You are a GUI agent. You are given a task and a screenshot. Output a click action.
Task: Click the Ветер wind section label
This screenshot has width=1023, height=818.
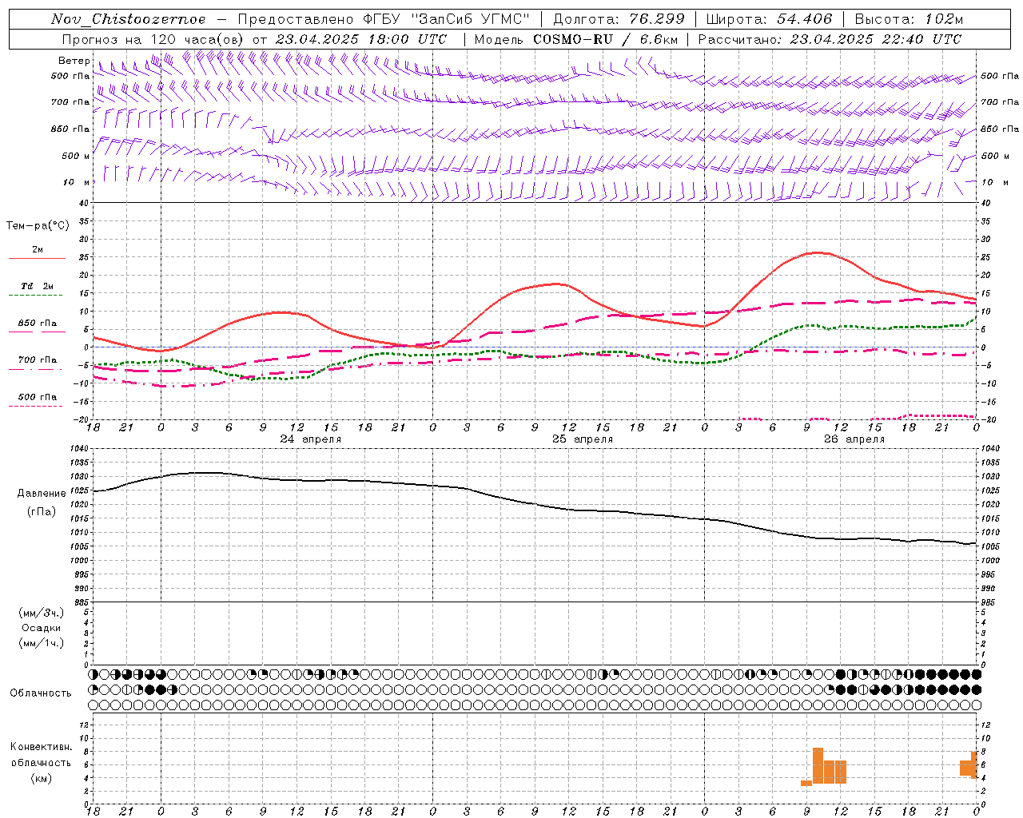point(74,61)
